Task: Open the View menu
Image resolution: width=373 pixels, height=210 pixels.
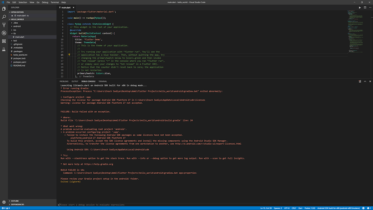Action: (32, 2)
